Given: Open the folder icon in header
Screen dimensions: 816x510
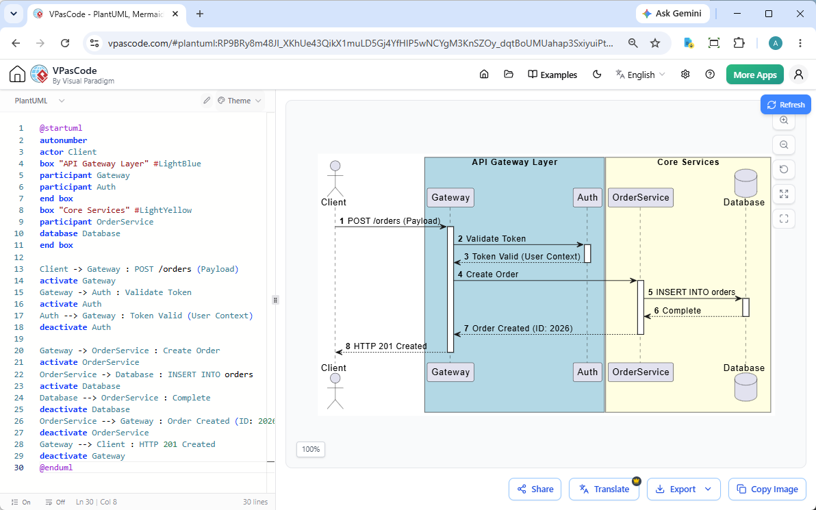Looking at the screenshot, I should [x=509, y=75].
